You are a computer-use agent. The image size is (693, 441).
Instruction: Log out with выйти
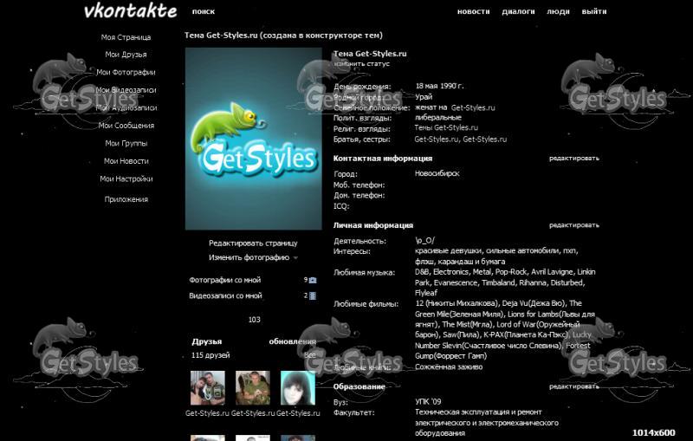coord(594,11)
